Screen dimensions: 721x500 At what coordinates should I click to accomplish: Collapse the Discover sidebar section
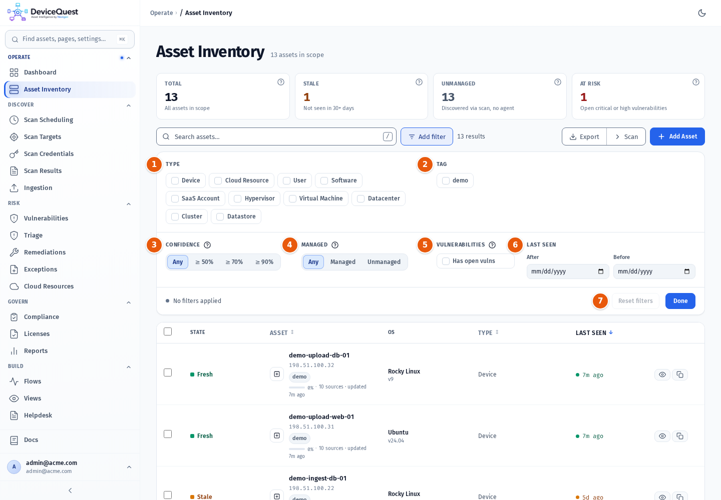(129, 105)
